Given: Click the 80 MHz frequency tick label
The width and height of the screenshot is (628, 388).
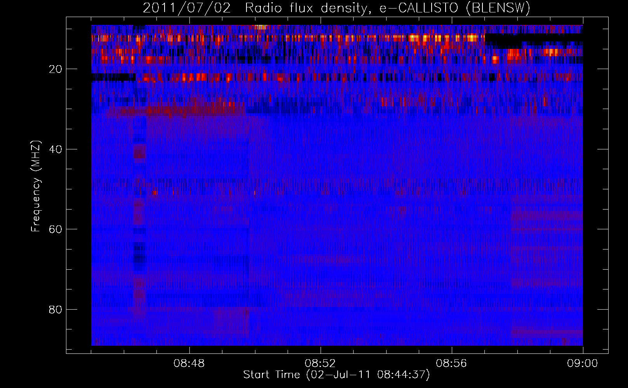Looking at the screenshot, I should pyautogui.click(x=56, y=310).
